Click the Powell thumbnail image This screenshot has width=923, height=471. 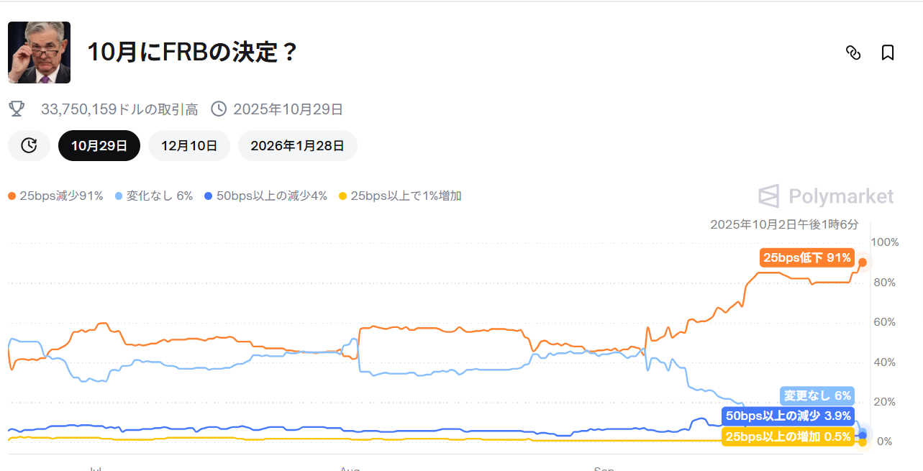coord(39,52)
